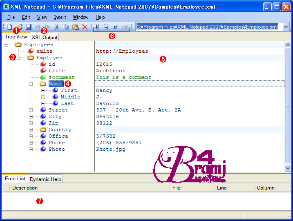Click the Save floppy disk icon
Viewport: 293px width, 221px height.
29,27
